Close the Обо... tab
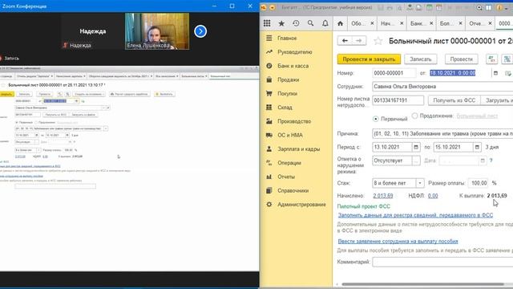Image resolution: width=513 pixels, height=289 pixels. 372,23
